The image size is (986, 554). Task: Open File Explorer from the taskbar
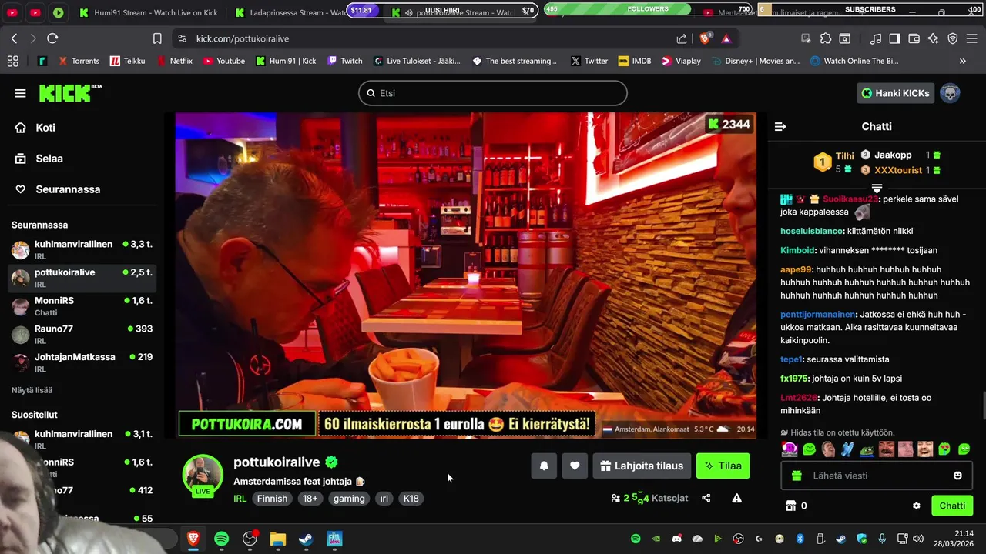point(277,539)
